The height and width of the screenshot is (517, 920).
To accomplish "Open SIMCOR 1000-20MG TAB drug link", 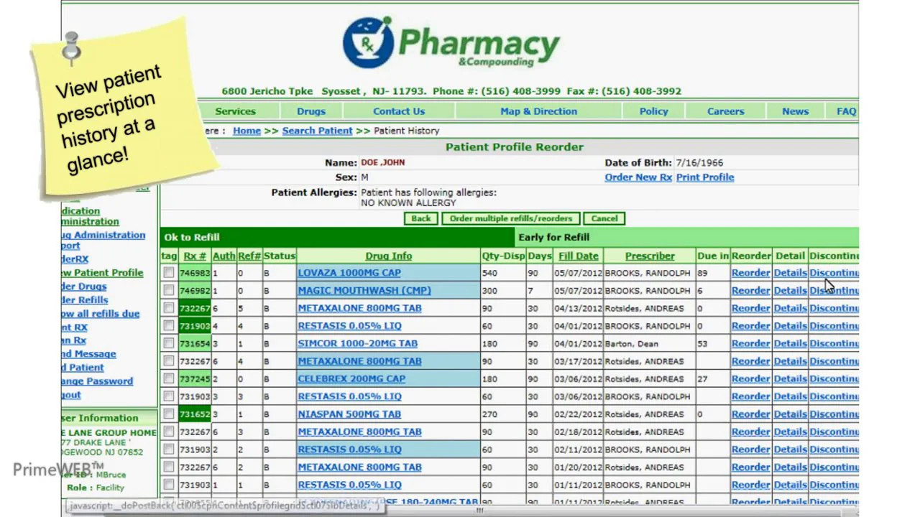I will [x=357, y=343].
